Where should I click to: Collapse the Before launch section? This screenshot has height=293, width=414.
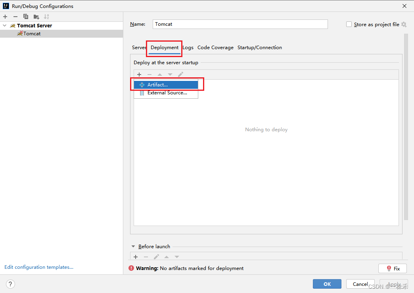[x=133, y=246]
